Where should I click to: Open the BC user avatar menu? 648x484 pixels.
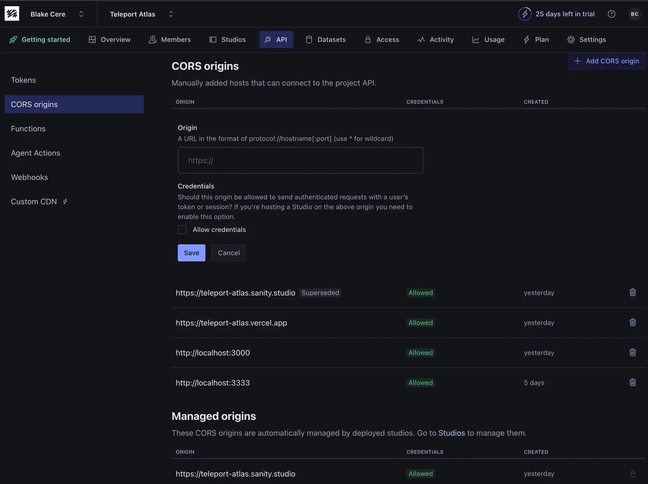(x=634, y=14)
